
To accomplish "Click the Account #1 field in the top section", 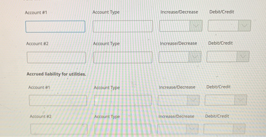I will [x=55, y=27].
